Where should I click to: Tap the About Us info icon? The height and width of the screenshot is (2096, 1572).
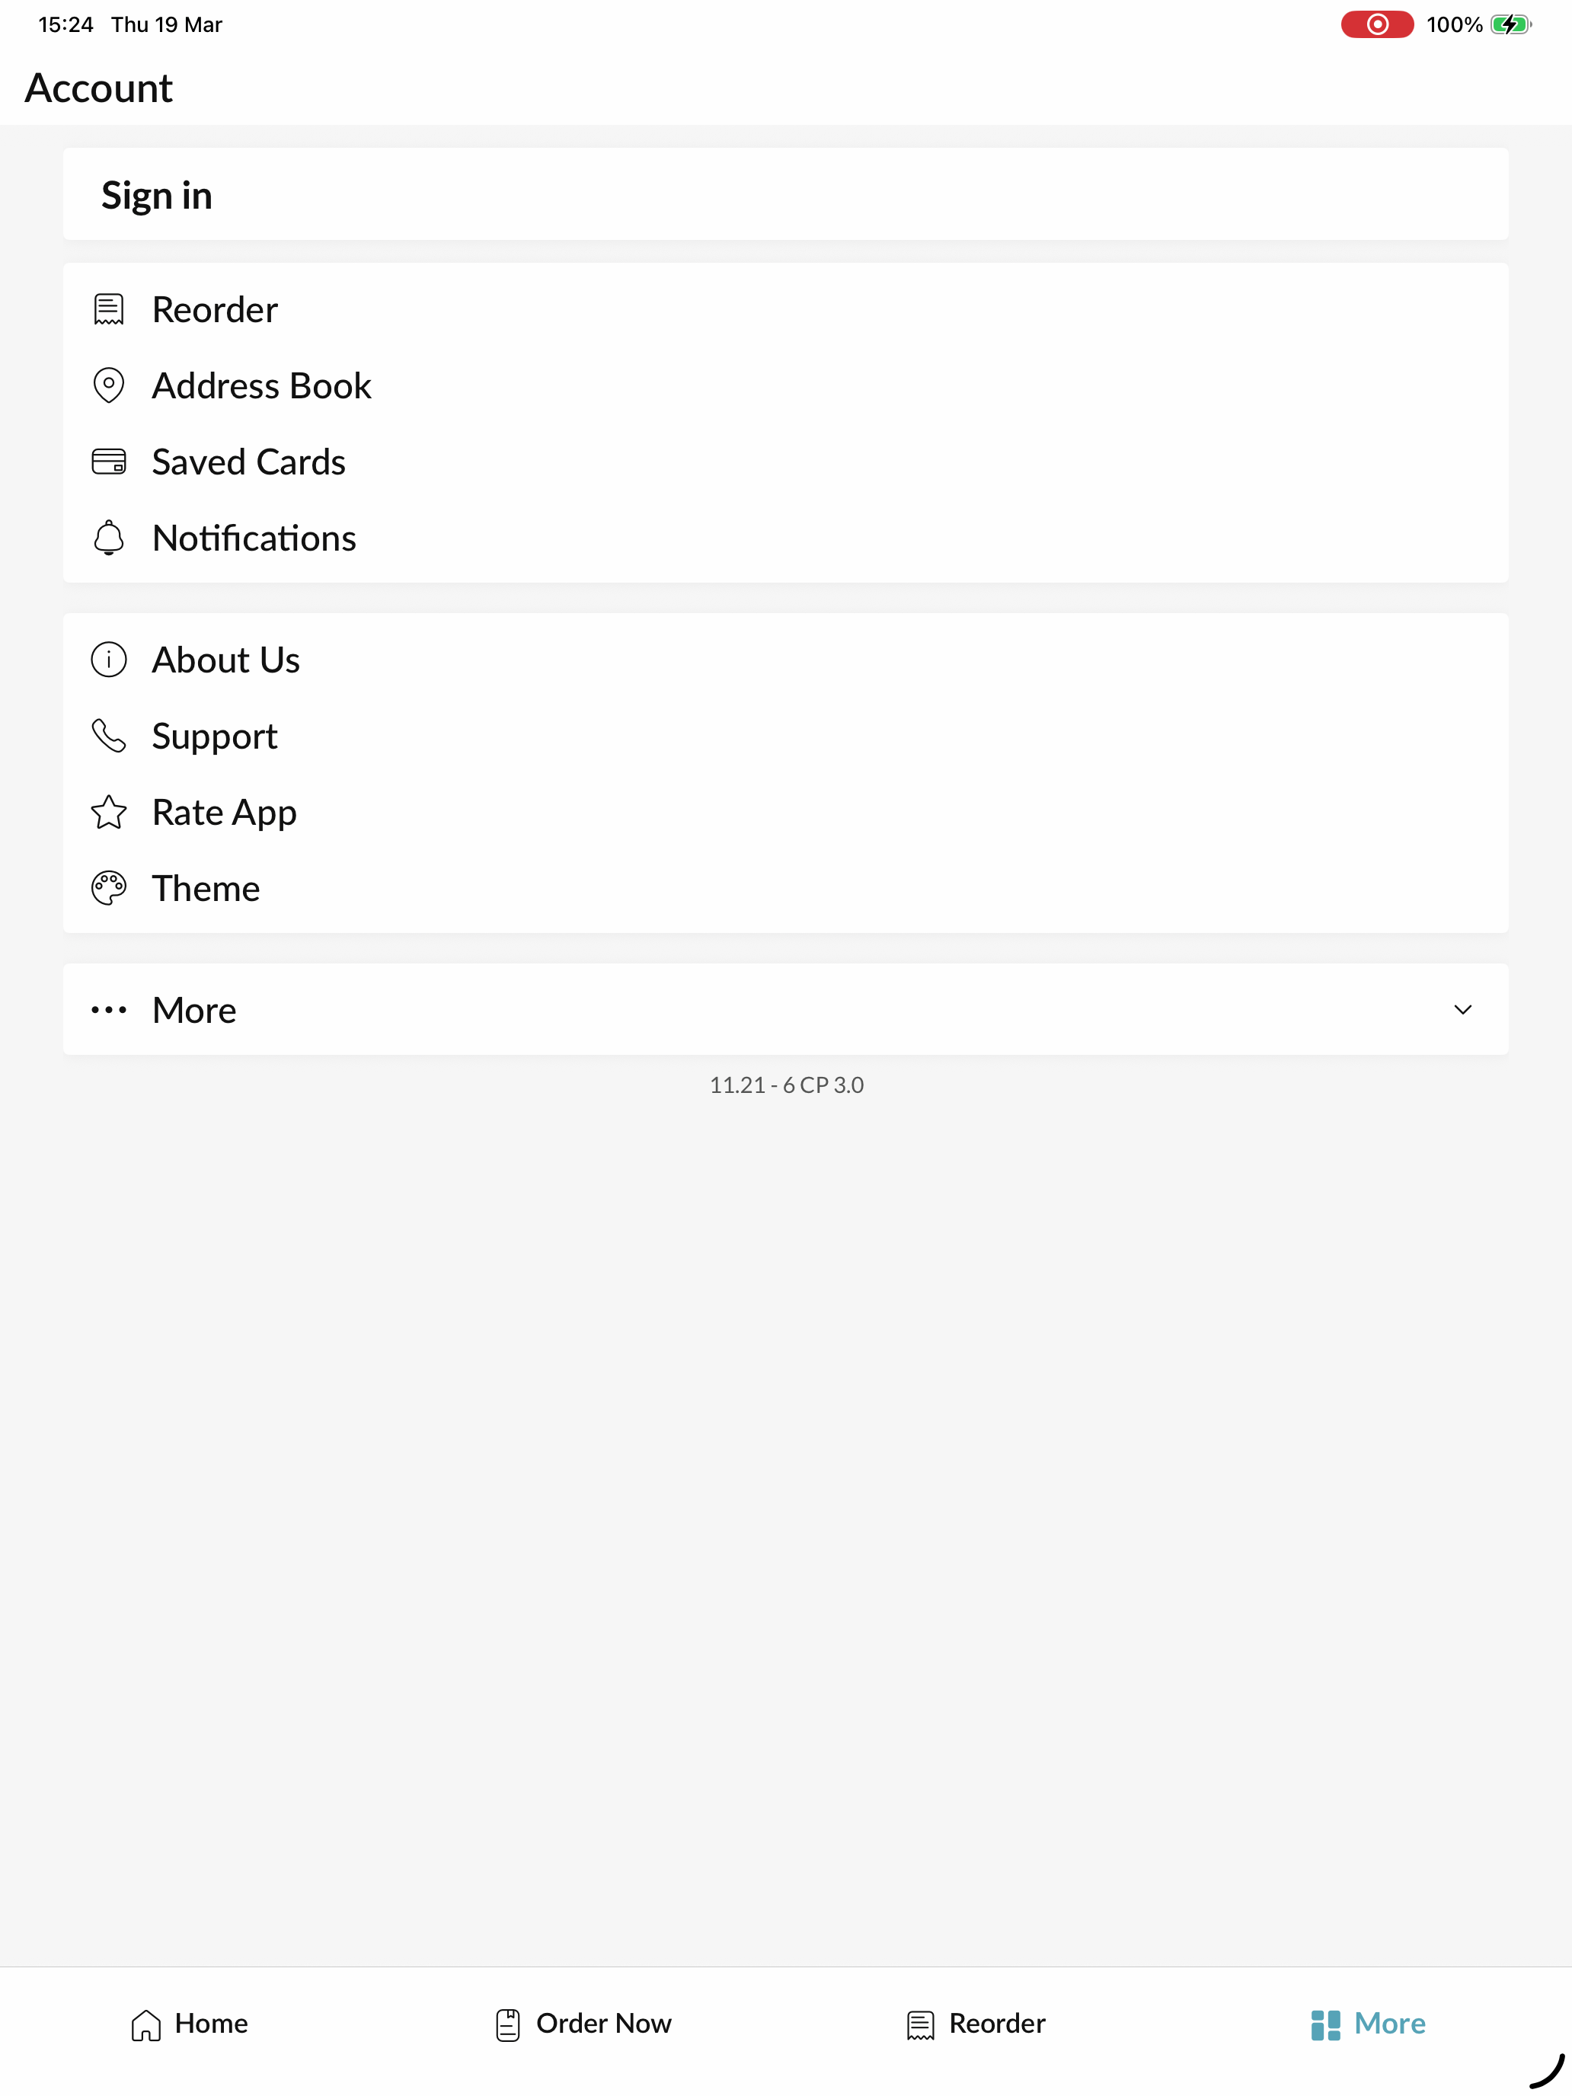pos(108,660)
